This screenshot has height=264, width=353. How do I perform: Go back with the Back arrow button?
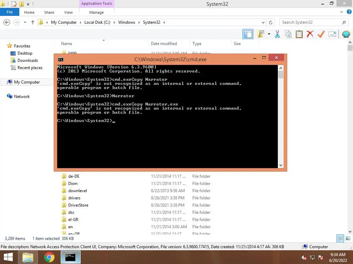[x=7, y=22]
